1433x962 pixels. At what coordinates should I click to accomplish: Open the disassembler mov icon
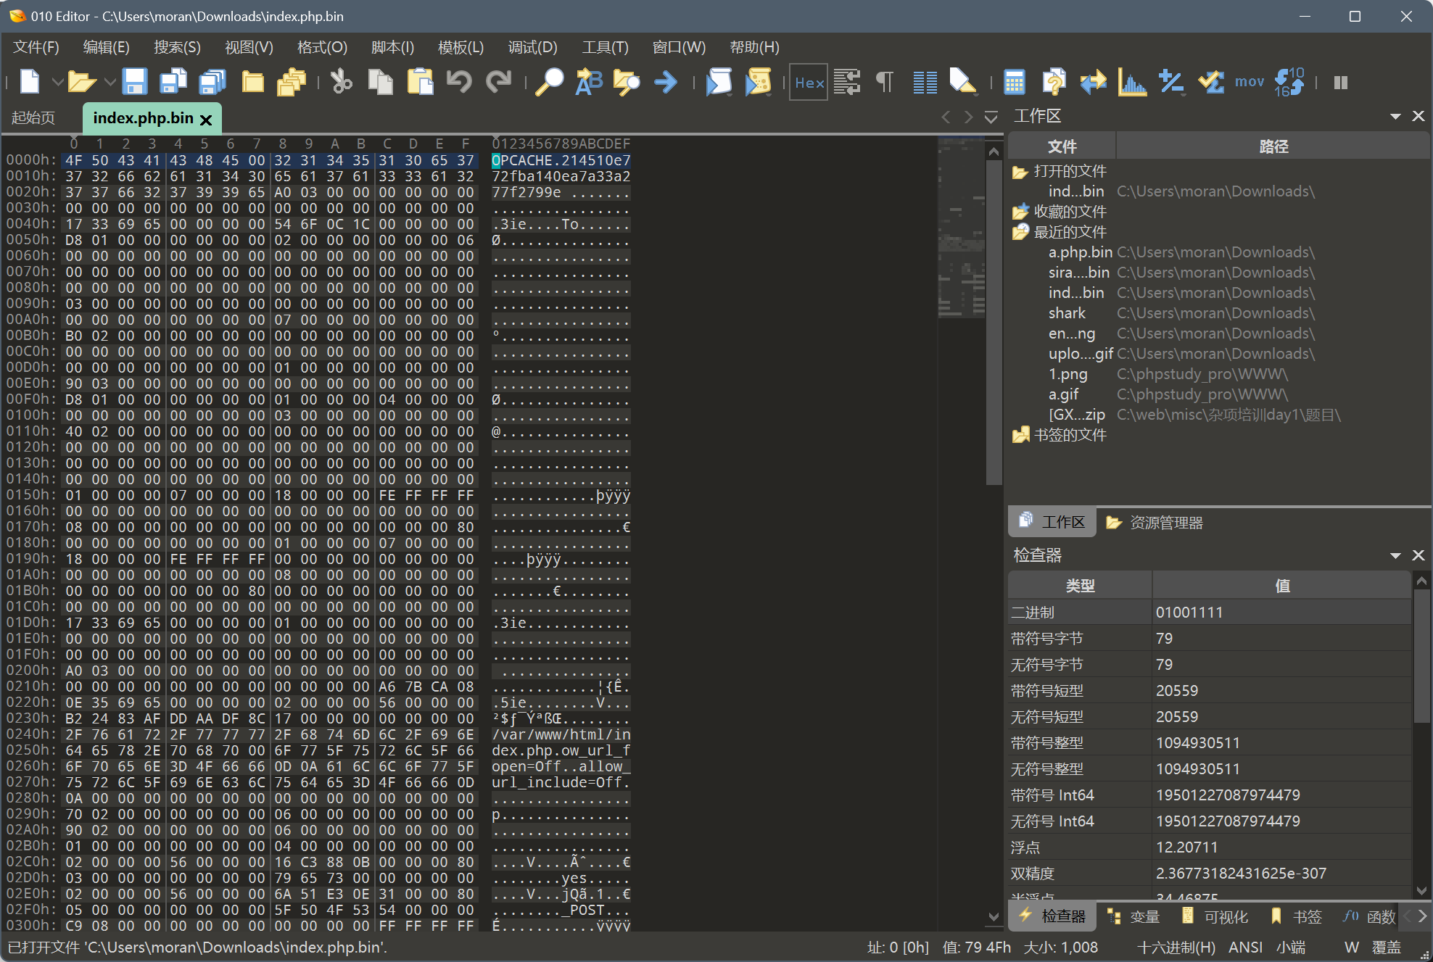click(x=1249, y=83)
